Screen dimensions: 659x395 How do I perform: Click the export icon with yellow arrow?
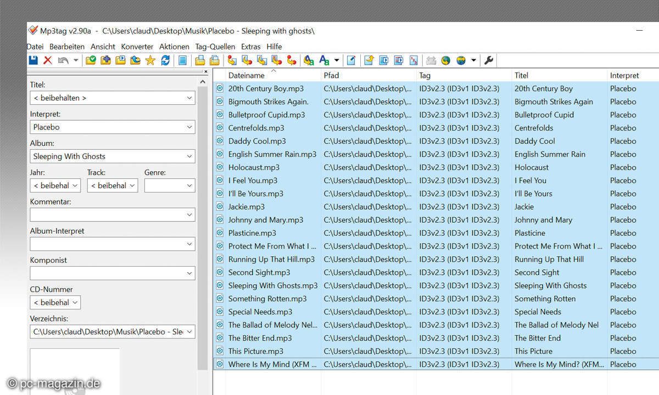point(369,60)
